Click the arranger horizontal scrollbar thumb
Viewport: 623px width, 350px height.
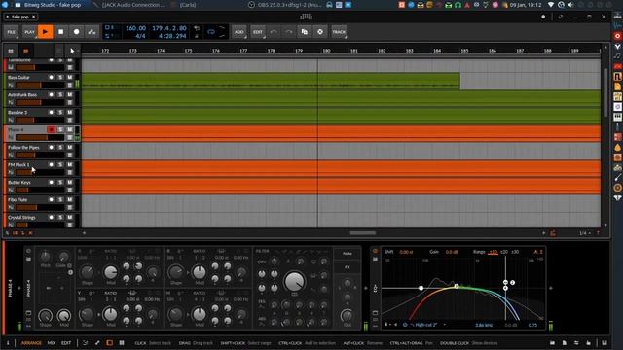click(x=363, y=233)
